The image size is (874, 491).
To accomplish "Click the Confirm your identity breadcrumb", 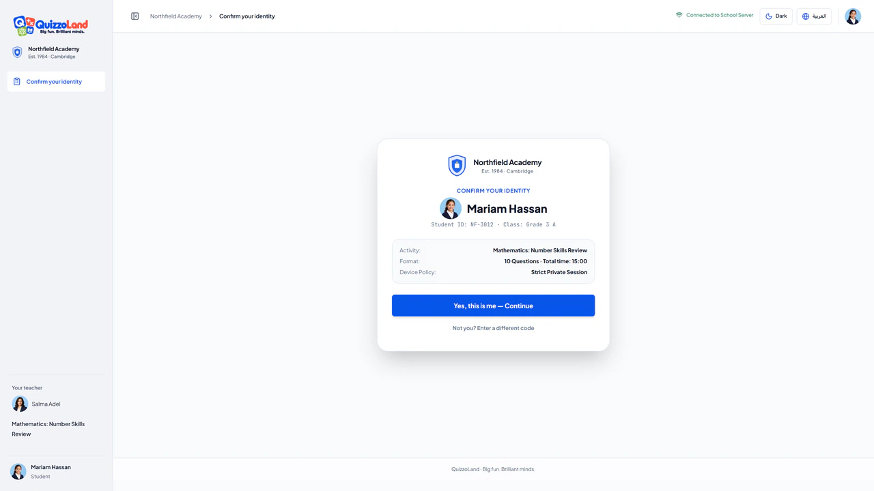I will pyautogui.click(x=247, y=16).
